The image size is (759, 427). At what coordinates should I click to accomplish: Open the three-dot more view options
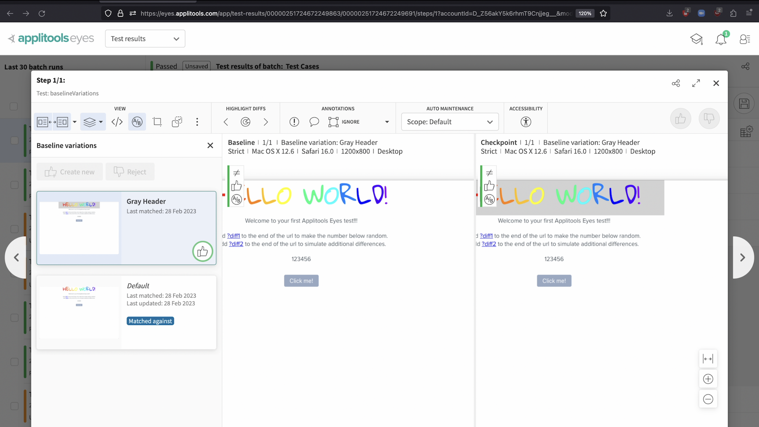click(197, 122)
